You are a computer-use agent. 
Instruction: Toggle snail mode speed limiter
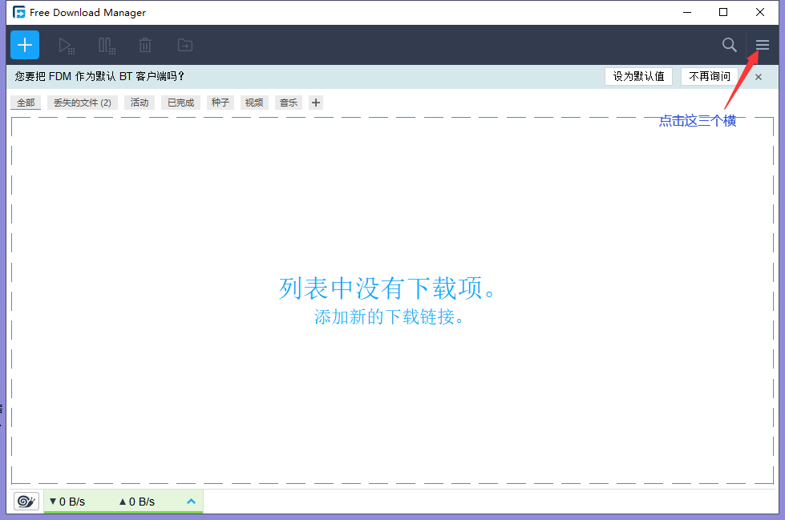pyautogui.click(x=26, y=502)
